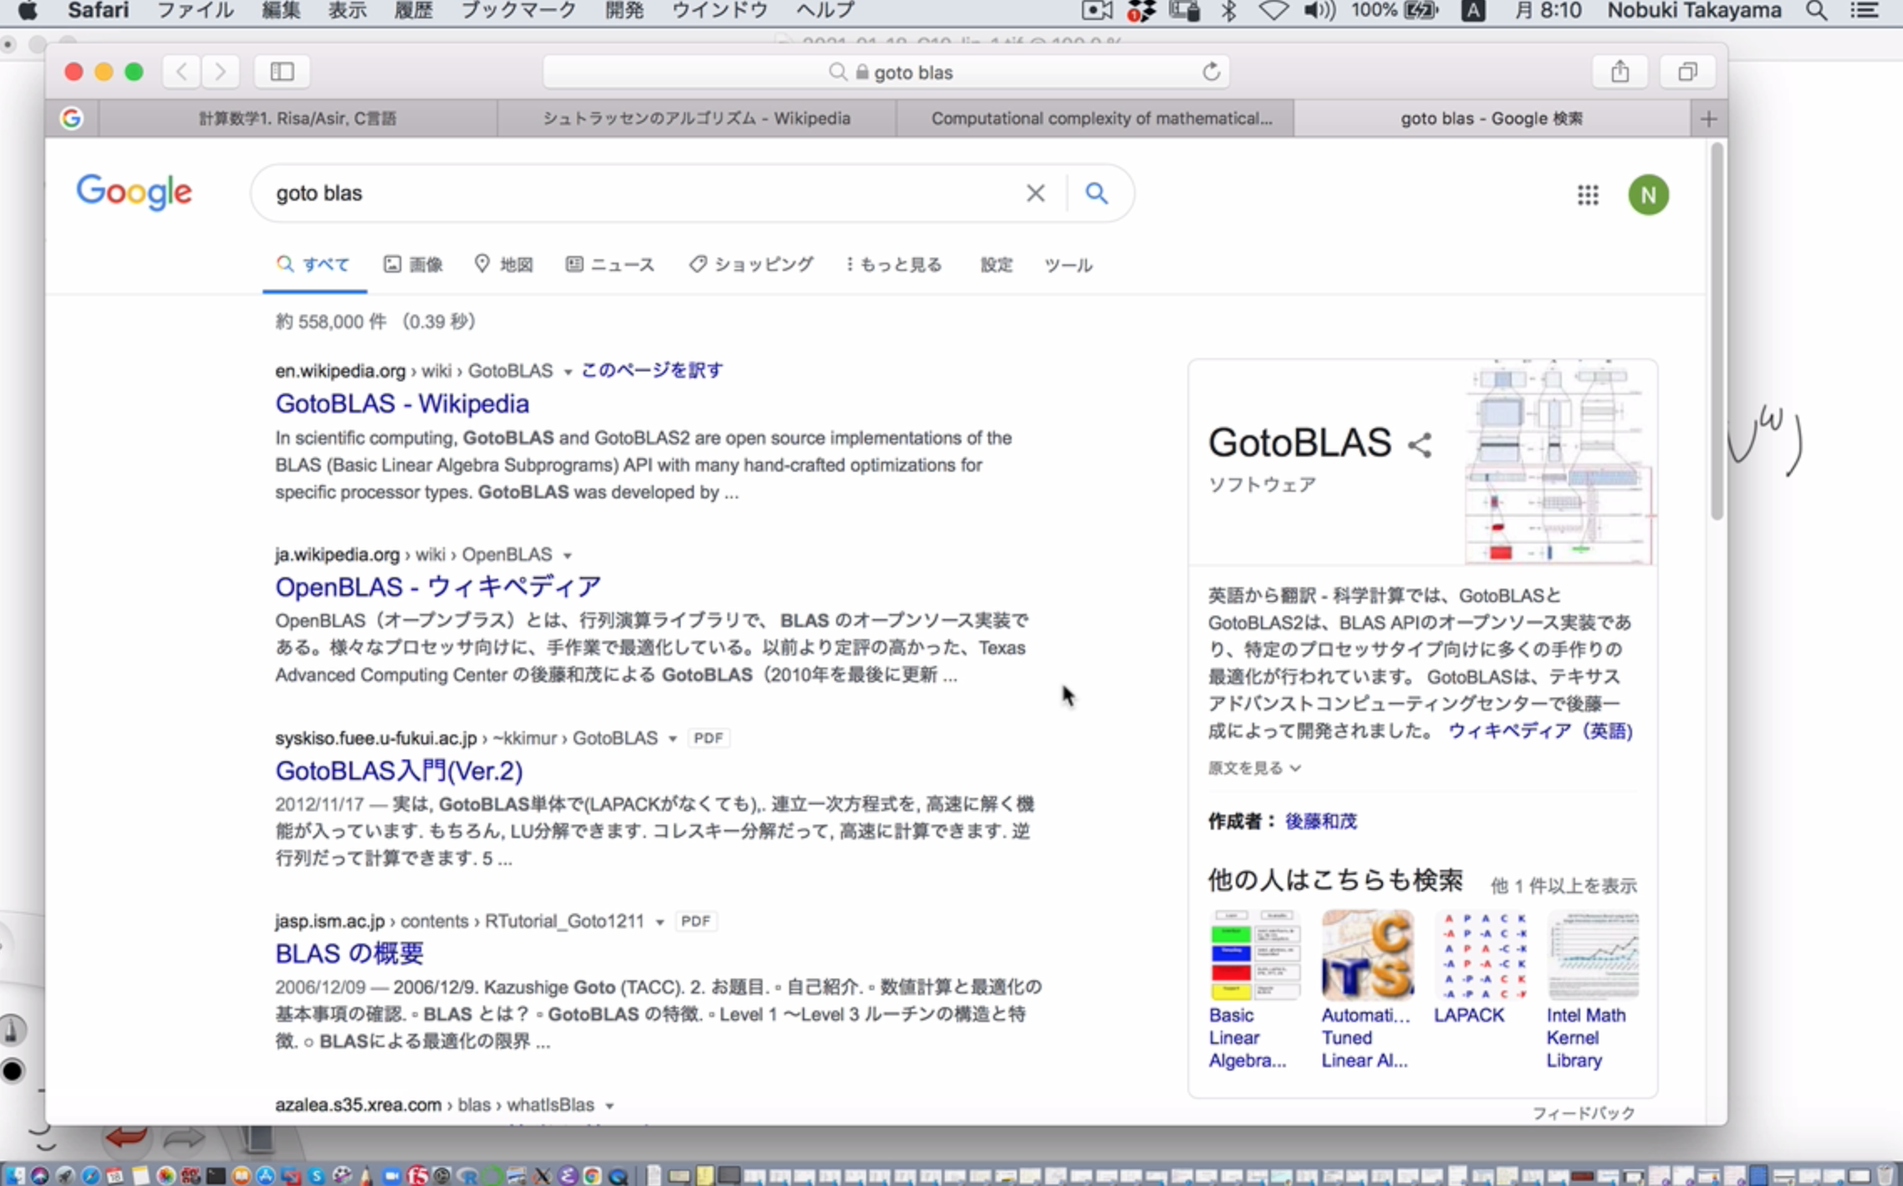Screen dimensions: 1903x1186
Task: Click the Dropbox menu bar icon
Action: (1140, 10)
